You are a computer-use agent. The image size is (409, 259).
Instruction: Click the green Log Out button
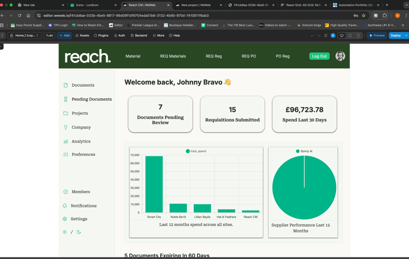click(x=320, y=56)
